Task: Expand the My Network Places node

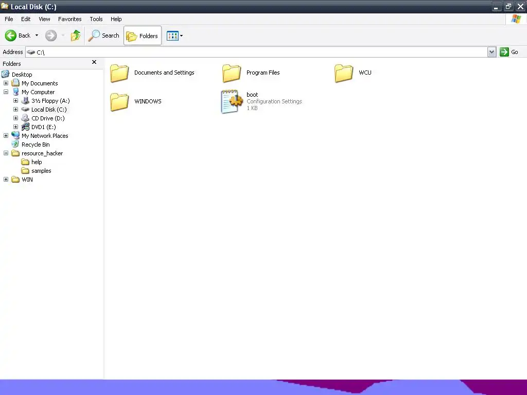Action: (6, 135)
